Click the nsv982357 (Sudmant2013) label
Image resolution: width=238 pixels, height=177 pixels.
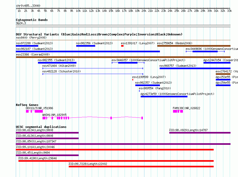(x=153, y=83)
